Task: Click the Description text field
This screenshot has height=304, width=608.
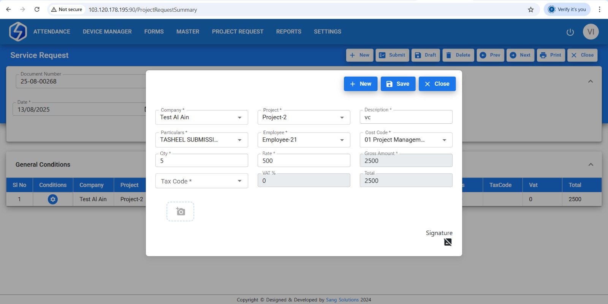Action: tap(406, 118)
